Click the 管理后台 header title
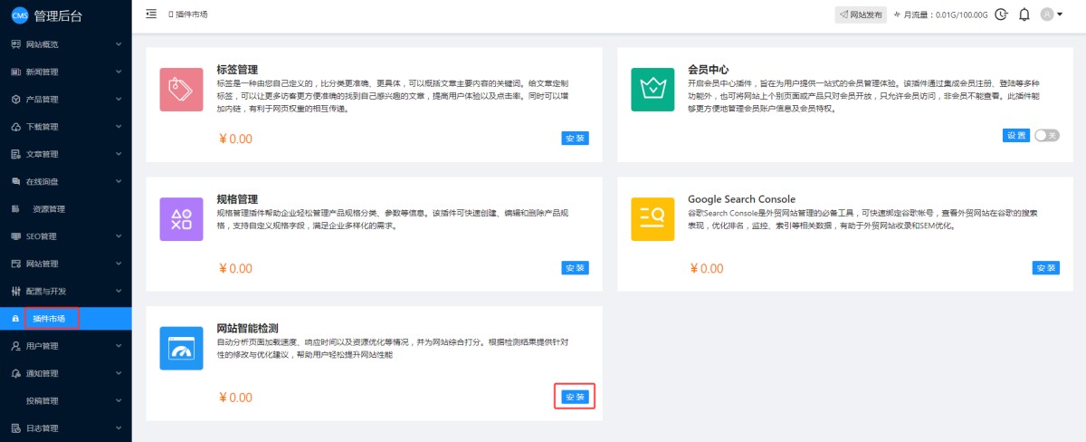Image resolution: width=1086 pixels, height=442 pixels. 58,14
